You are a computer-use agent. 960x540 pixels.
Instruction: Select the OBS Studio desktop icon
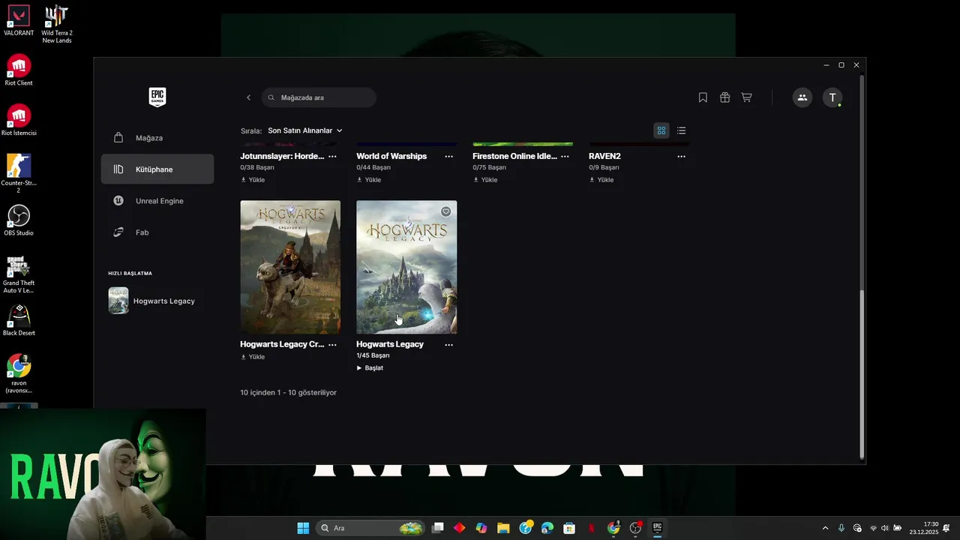point(19,220)
